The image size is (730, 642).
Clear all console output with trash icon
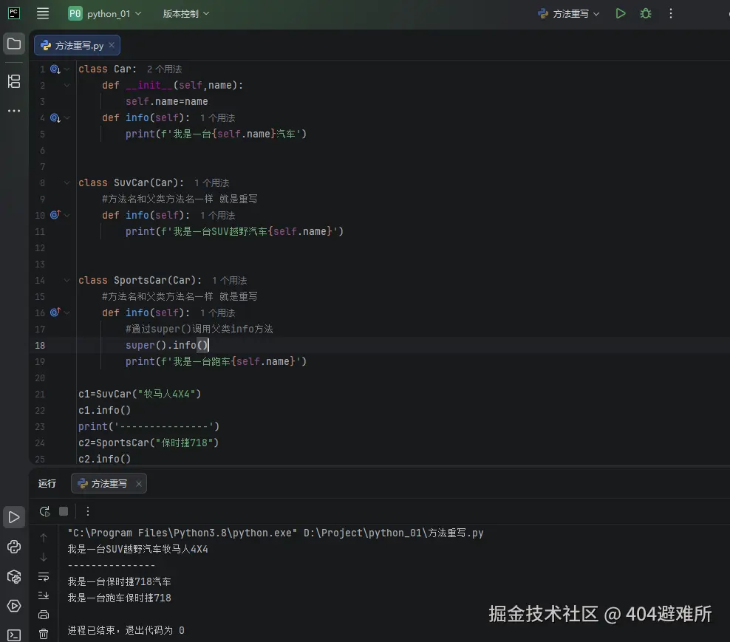44,634
